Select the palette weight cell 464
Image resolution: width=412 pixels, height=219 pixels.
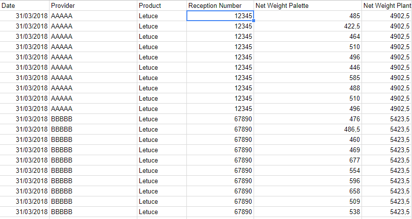[x=308, y=37]
